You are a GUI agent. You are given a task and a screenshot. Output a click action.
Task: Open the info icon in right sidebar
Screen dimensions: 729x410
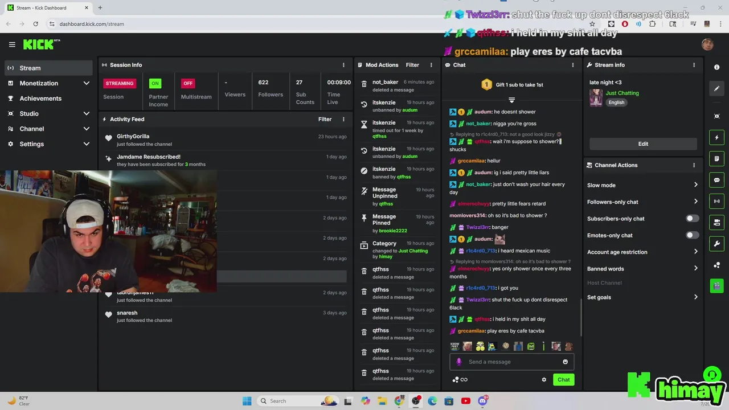click(x=716, y=67)
